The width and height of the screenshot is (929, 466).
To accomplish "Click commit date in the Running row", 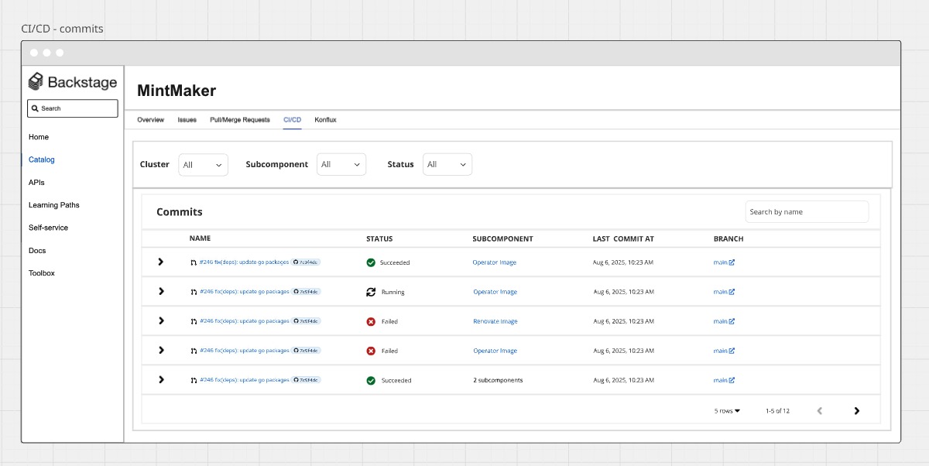I will coord(624,292).
